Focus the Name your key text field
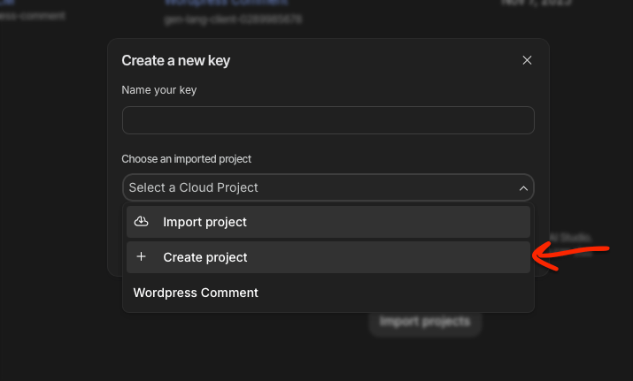The width and height of the screenshot is (633, 381). point(328,120)
